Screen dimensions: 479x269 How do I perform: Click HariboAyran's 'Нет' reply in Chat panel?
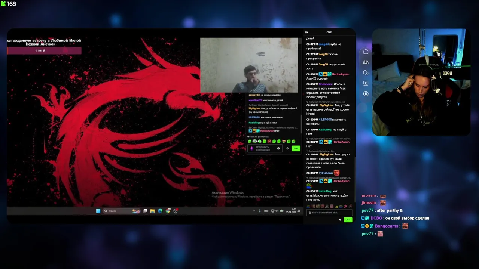click(309, 146)
